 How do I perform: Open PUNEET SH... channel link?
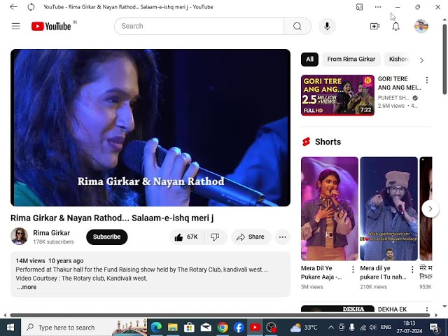click(x=393, y=98)
